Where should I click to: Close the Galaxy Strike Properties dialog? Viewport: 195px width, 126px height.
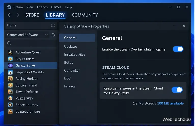[184, 26]
